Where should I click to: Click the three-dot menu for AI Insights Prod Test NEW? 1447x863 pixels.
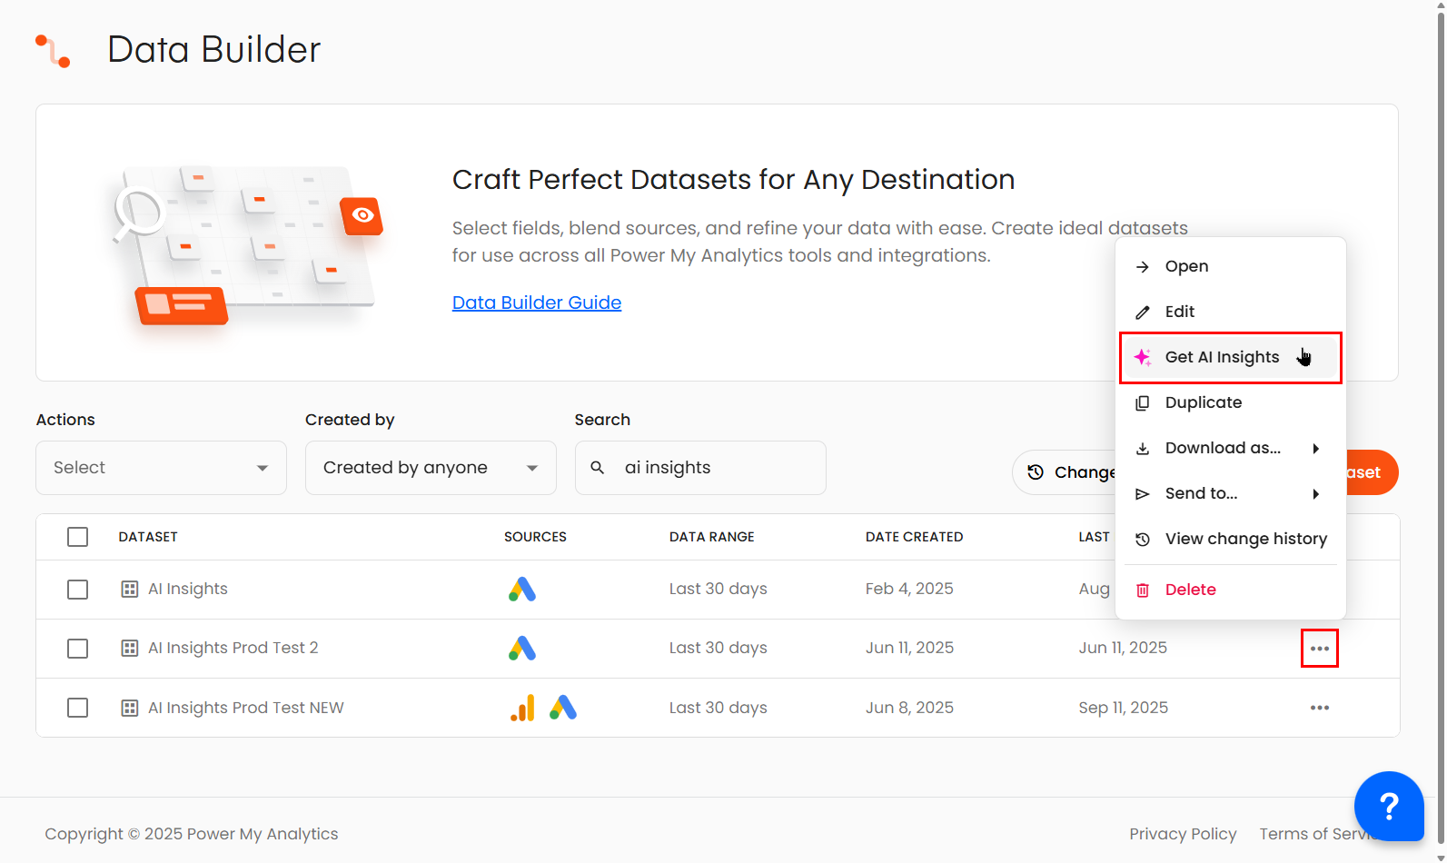coord(1319,708)
